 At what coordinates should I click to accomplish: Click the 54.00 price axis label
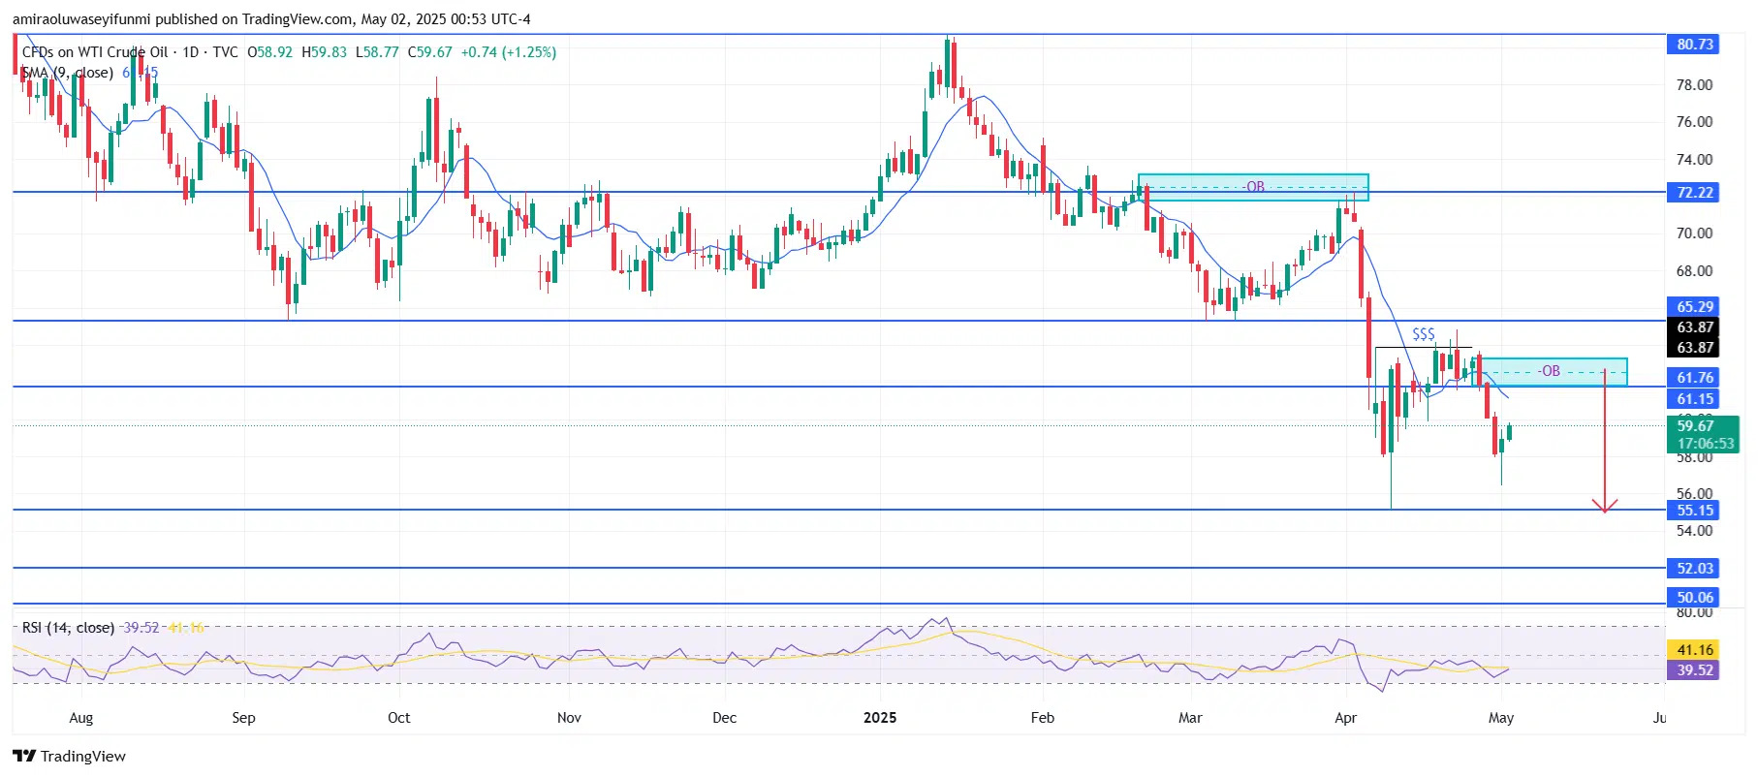point(1694,531)
